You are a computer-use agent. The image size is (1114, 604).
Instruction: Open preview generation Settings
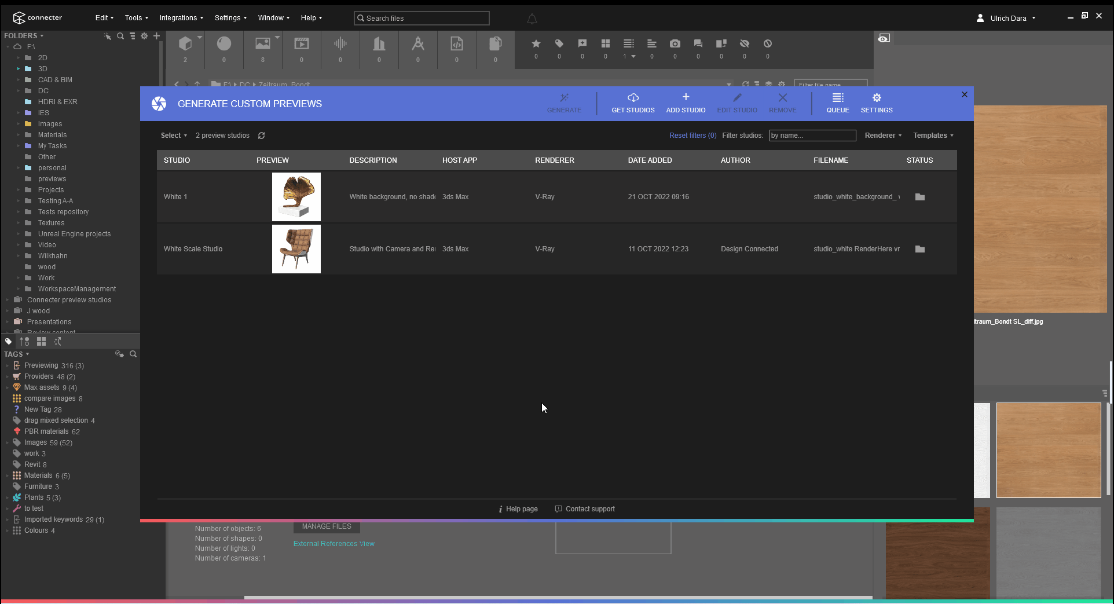click(x=876, y=103)
